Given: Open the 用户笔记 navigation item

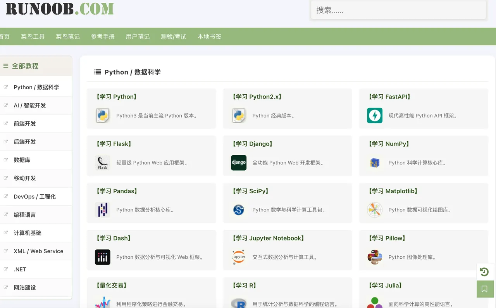Looking at the screenshot, I should (138, 36).
